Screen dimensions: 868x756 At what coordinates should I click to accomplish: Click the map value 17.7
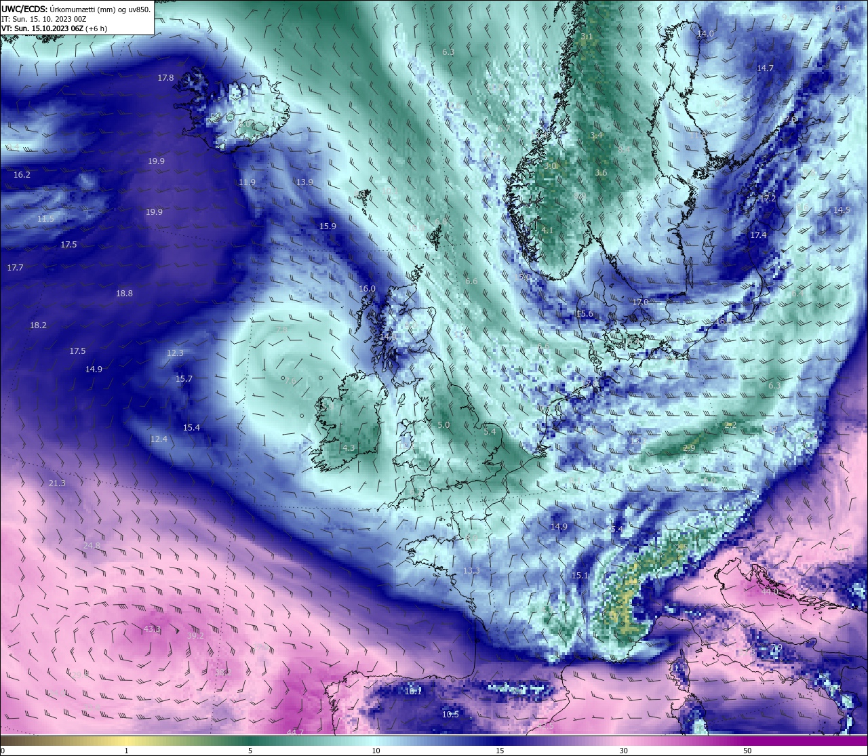15,268
